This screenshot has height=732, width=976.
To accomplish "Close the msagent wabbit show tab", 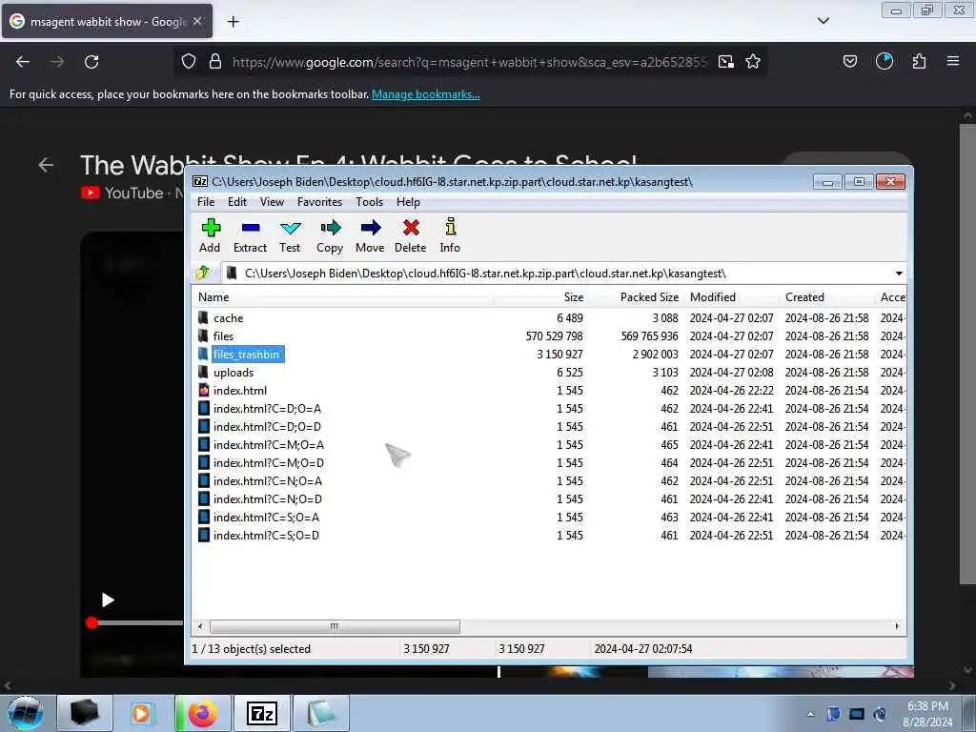I will coord(197,21).
